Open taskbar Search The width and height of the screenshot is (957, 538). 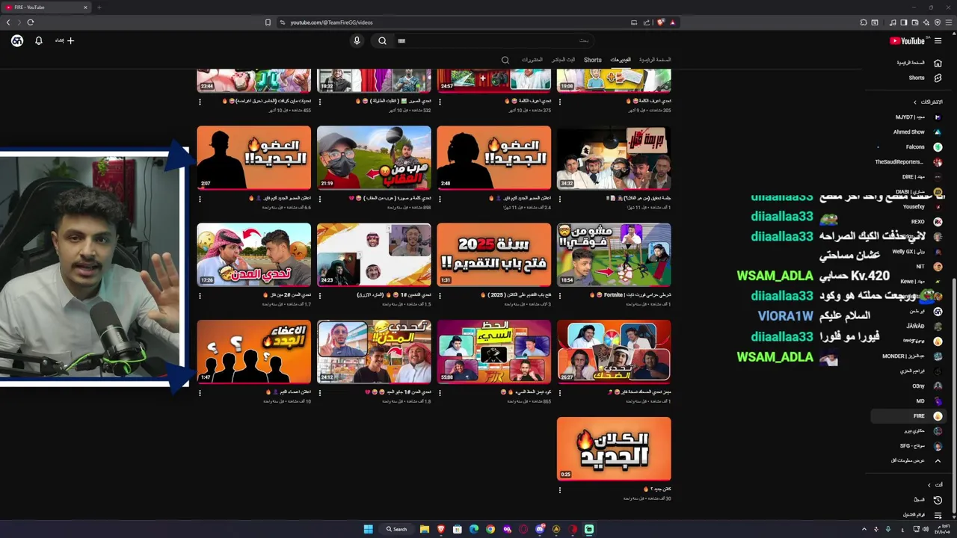[x=397, y=529]
